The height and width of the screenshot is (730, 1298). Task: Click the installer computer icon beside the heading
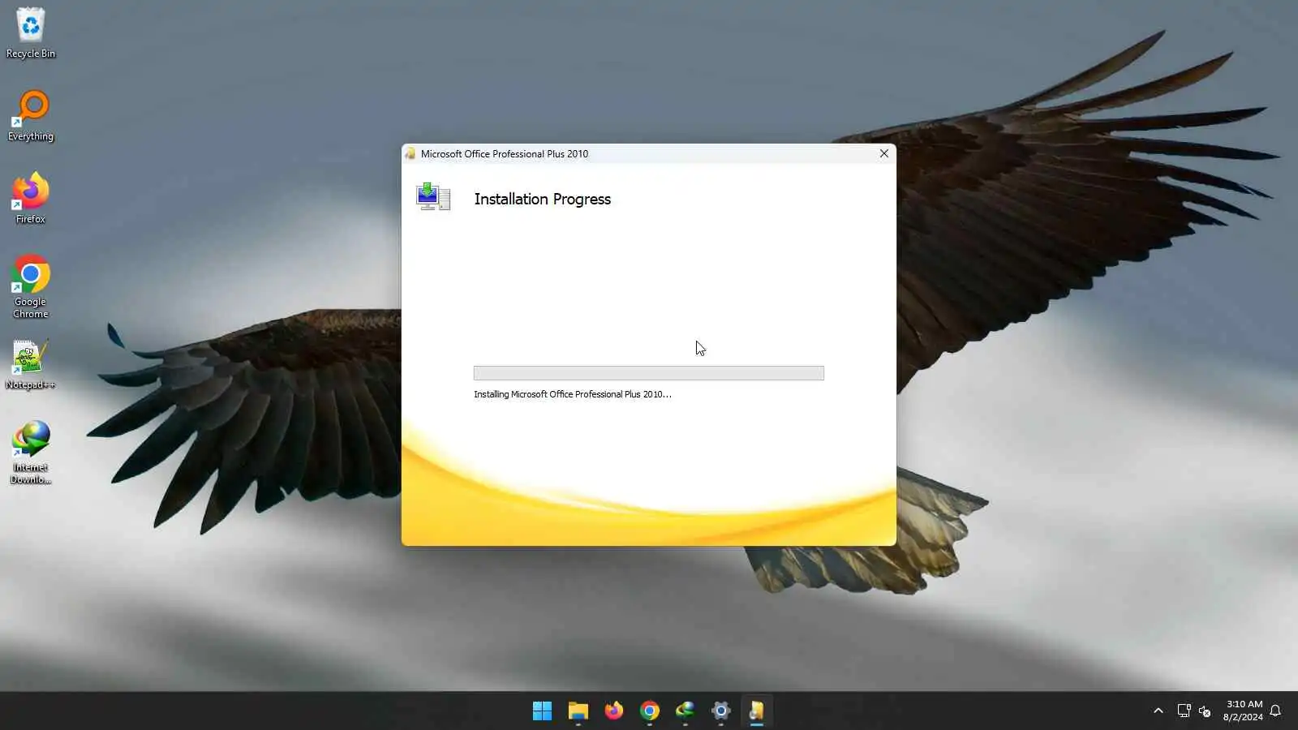point(433,197)
